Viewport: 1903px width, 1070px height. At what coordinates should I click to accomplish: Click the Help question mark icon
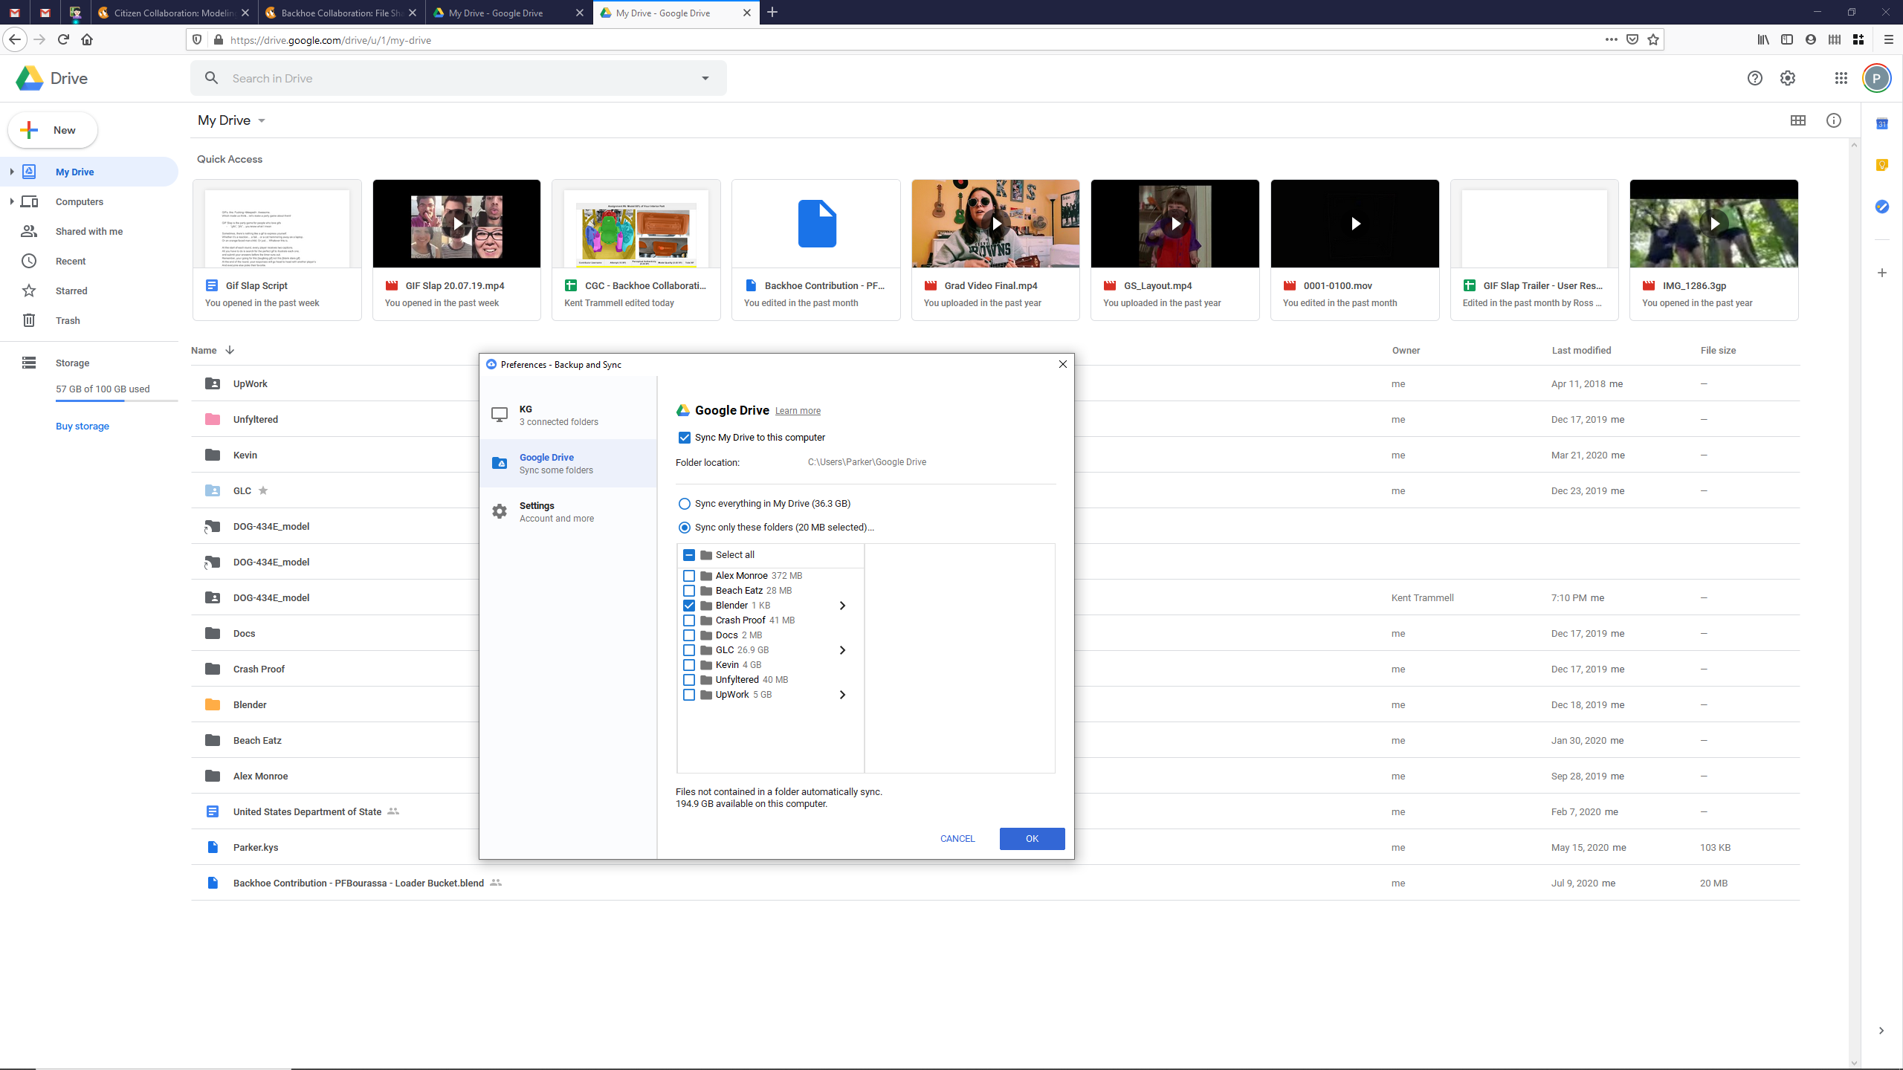1754,78
